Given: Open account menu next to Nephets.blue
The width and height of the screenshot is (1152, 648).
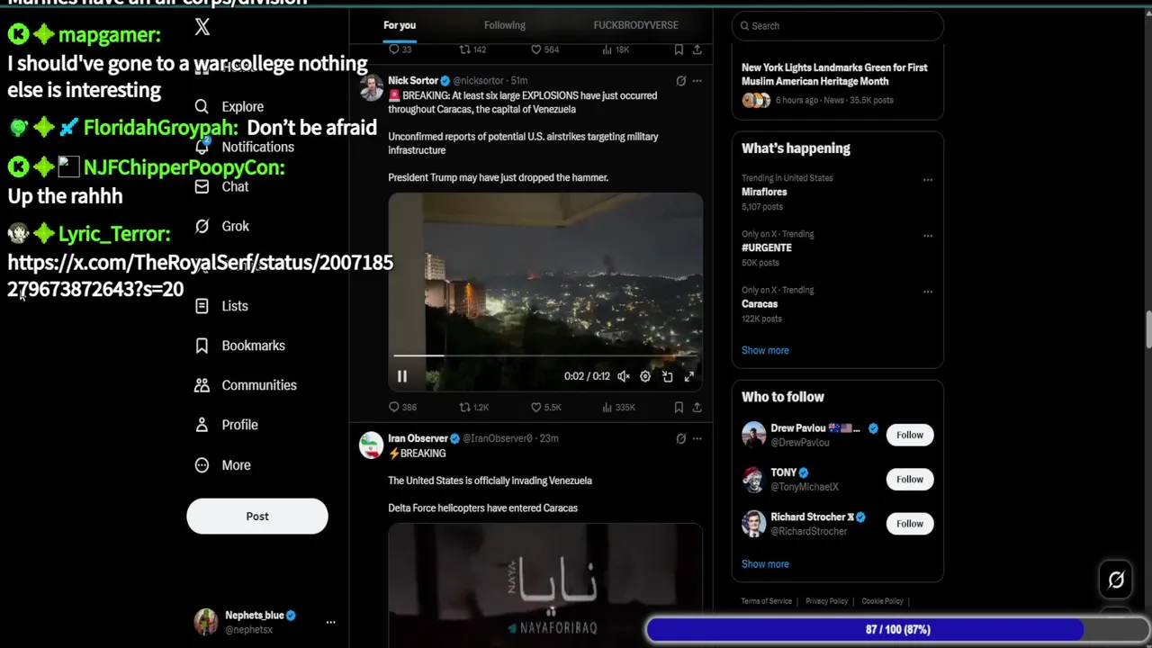Looking at the screenshot, I should click(x=330, y=622).
